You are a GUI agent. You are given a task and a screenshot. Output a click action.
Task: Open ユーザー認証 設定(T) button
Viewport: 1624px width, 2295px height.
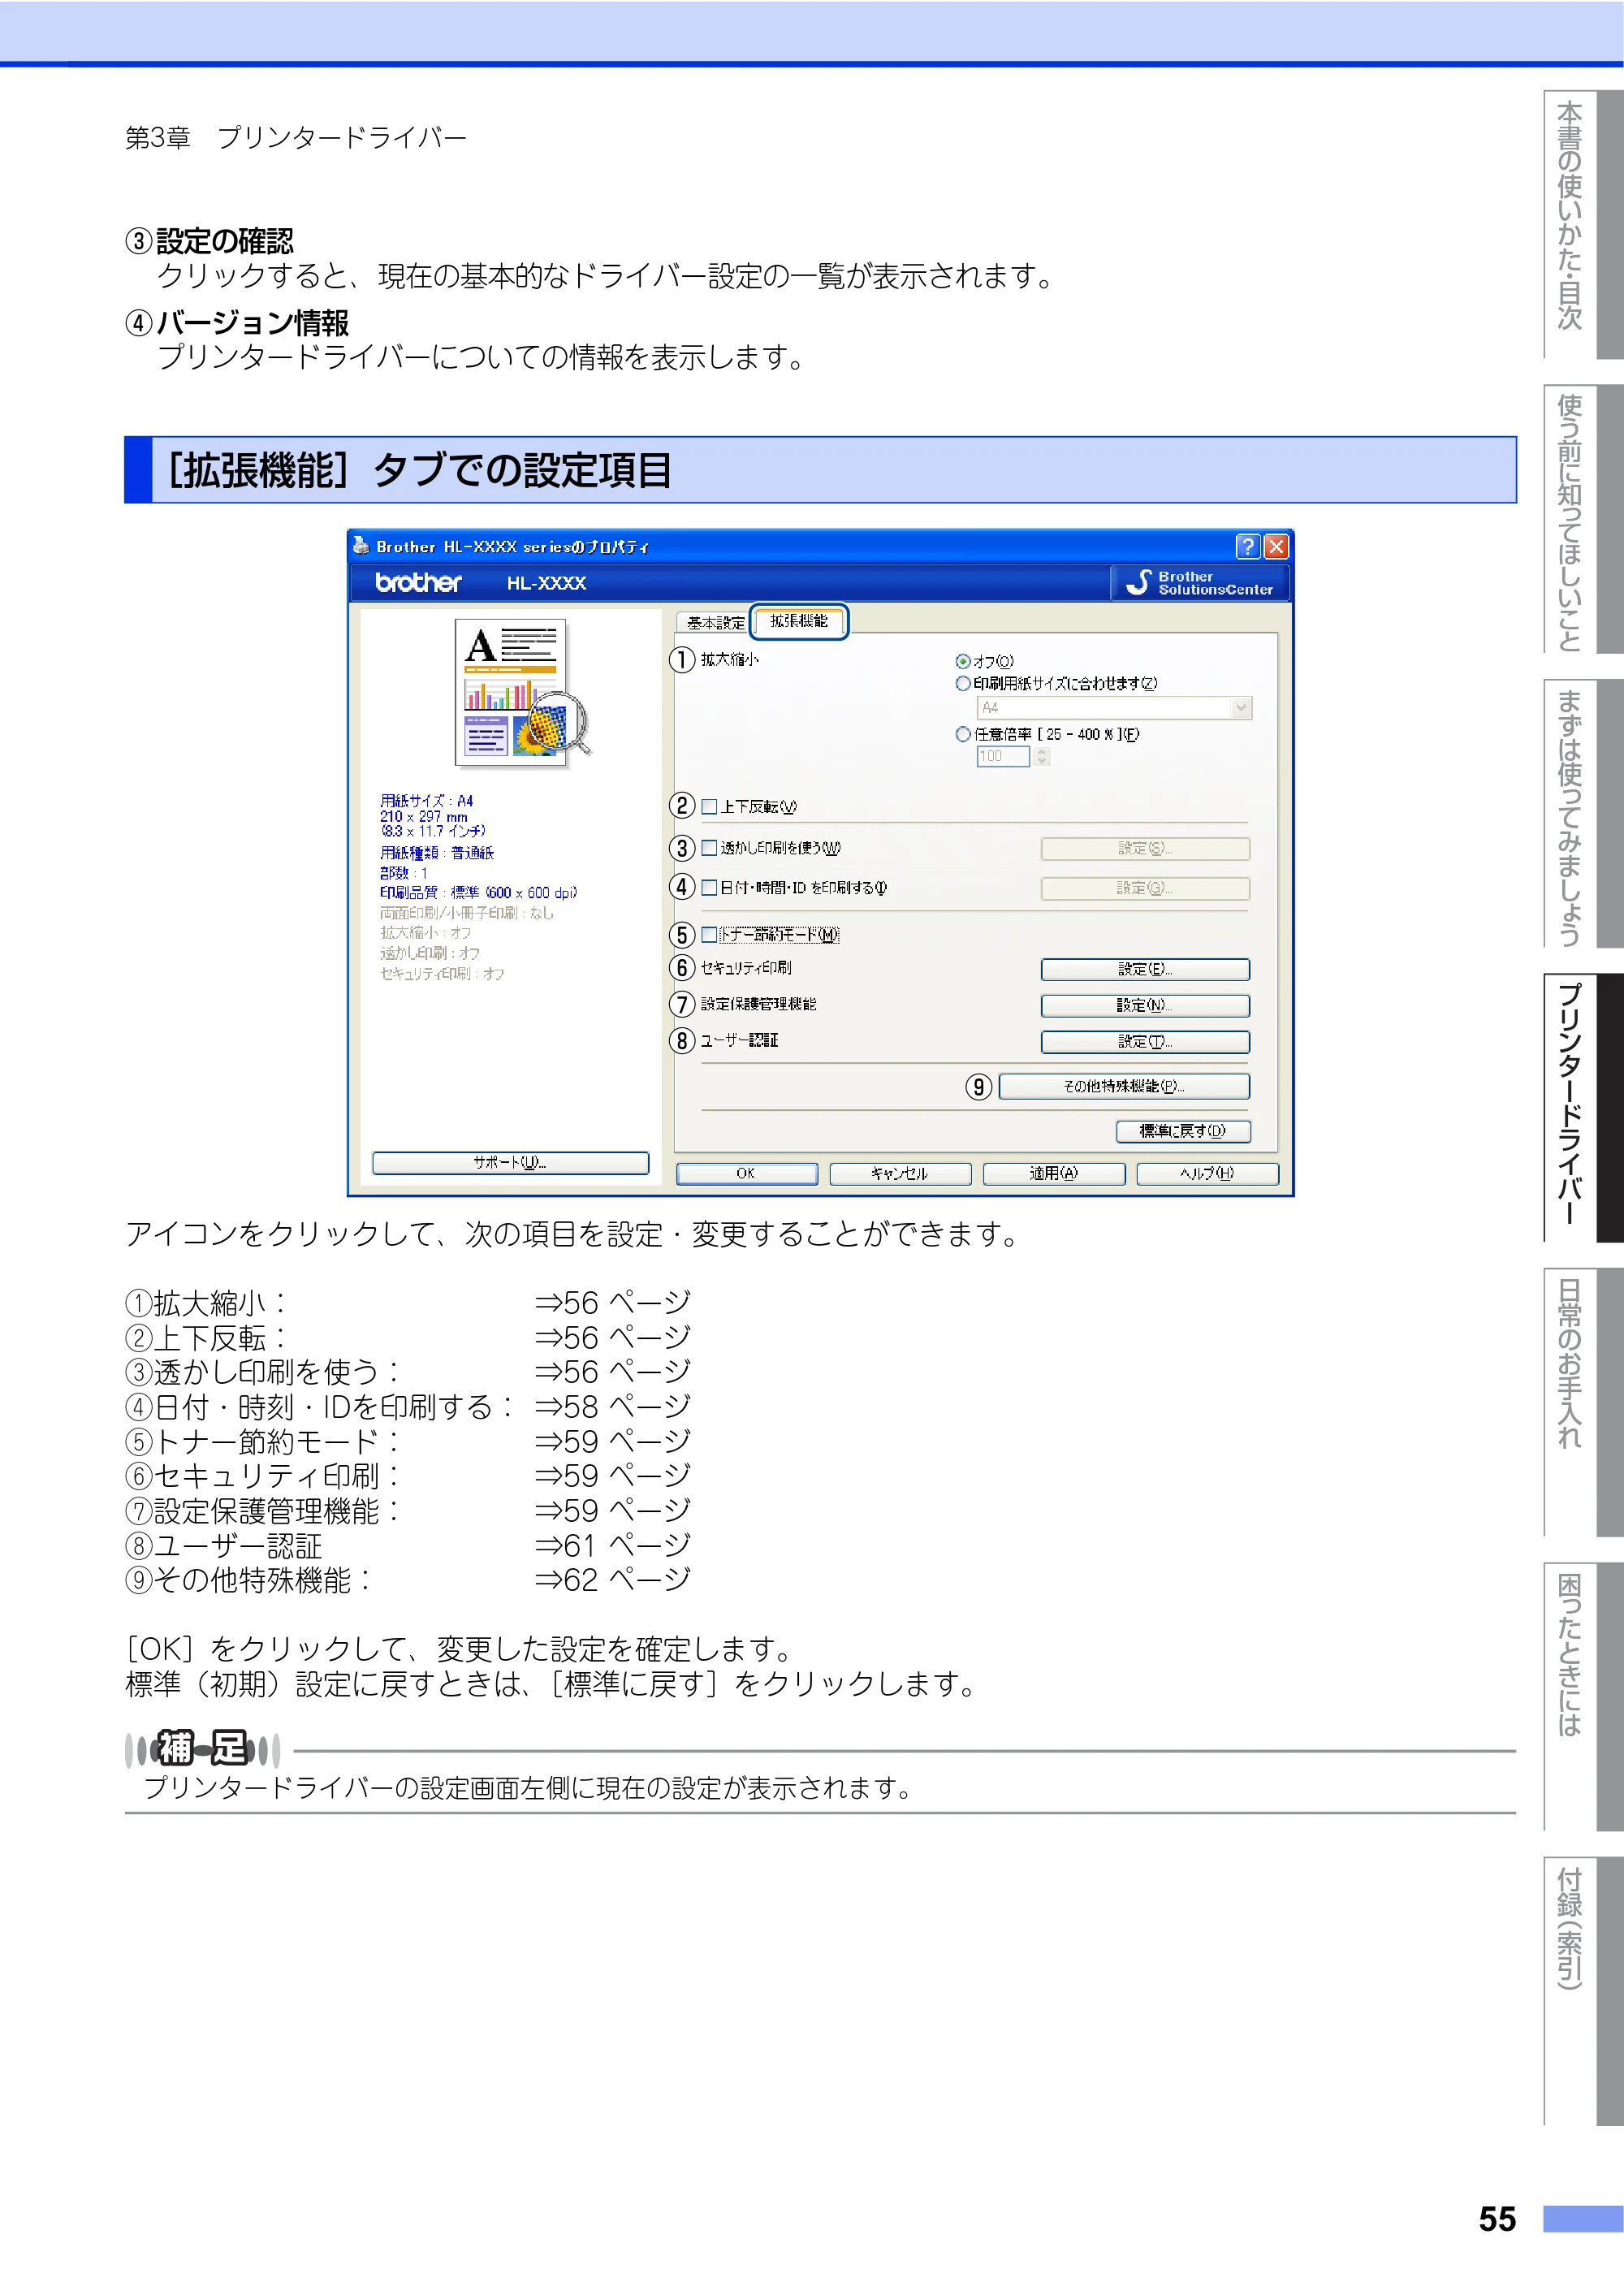[x=1145, y=1042]
